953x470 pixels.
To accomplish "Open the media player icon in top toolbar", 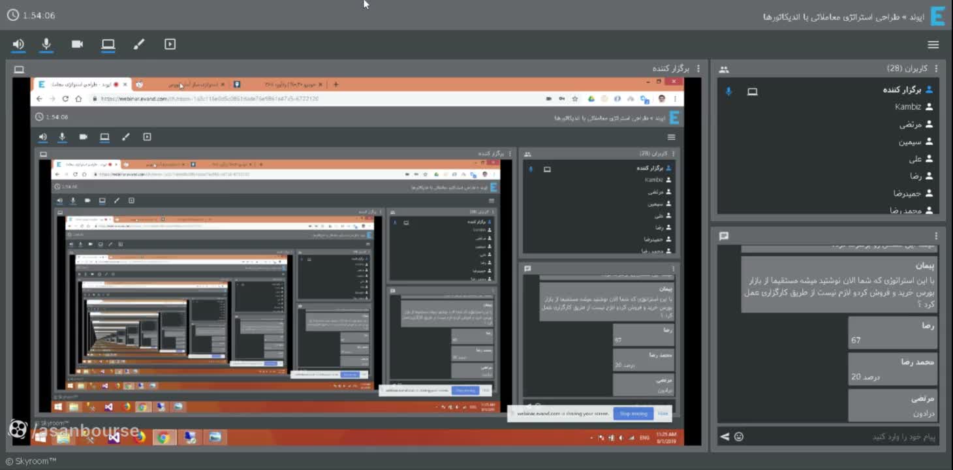I will pos(170,44).
